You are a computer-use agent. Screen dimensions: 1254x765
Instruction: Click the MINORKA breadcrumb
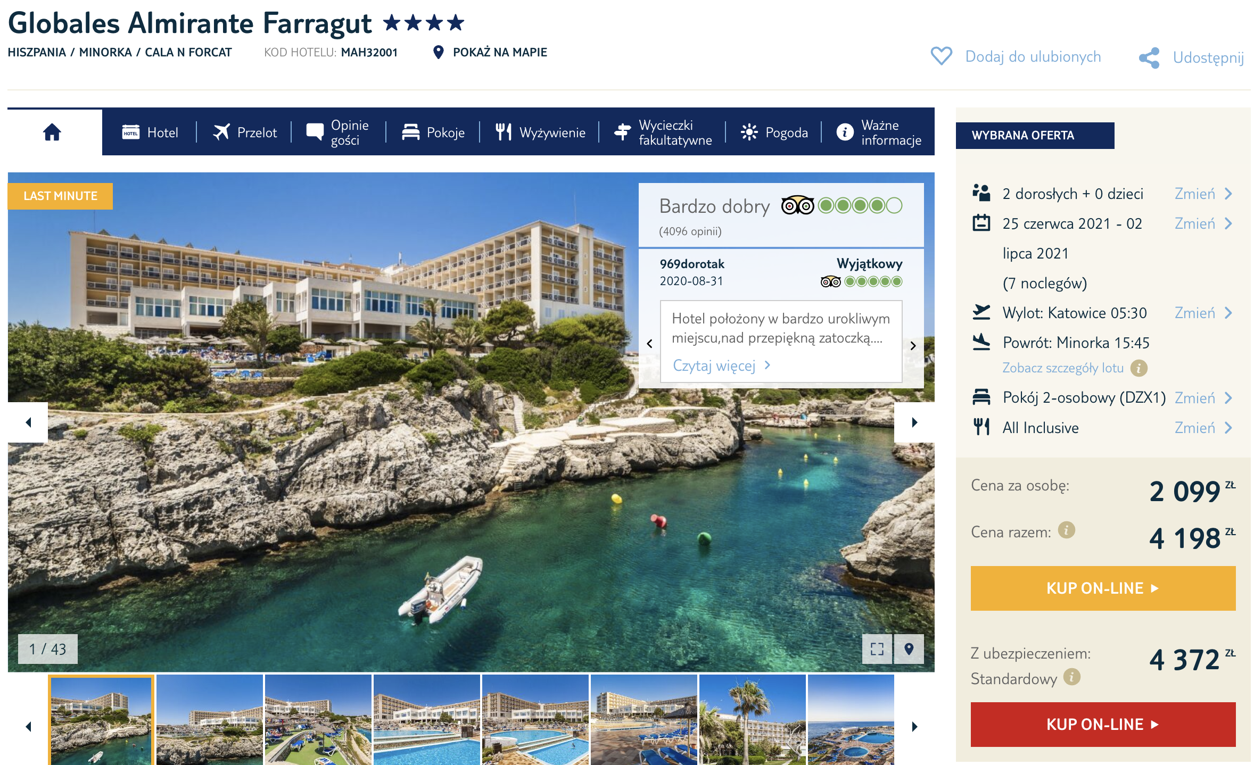pyautogui.click(x=105, y=52)
